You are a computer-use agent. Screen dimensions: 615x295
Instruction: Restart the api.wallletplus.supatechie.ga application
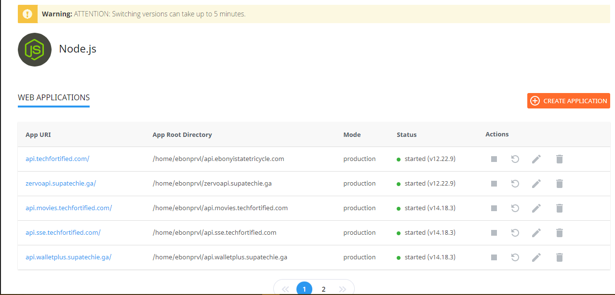pyautogui.click(x=515, y=257)
